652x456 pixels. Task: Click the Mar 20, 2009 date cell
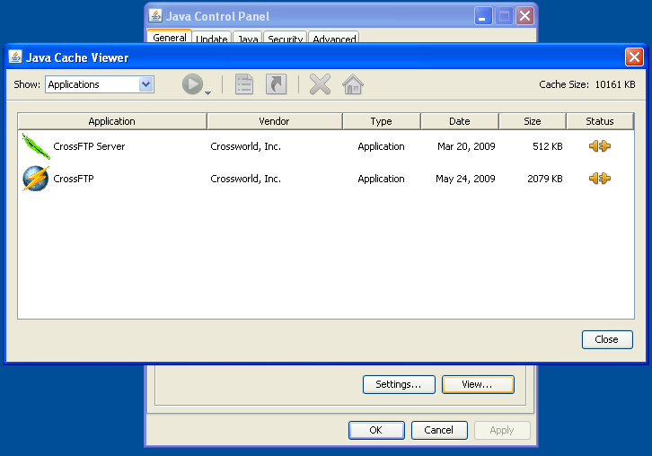pyautogui.click(x=466, y=146)
